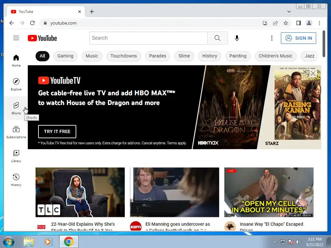Screen dimensions: 331x248
Task: Open the 22-Year-Old Explains video title
Action: [83, 226]
